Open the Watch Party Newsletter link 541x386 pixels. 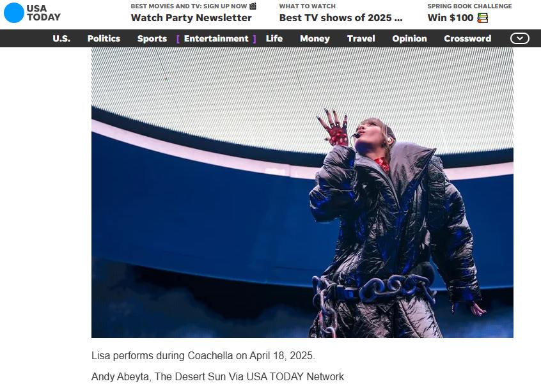[x=191, y=18]
